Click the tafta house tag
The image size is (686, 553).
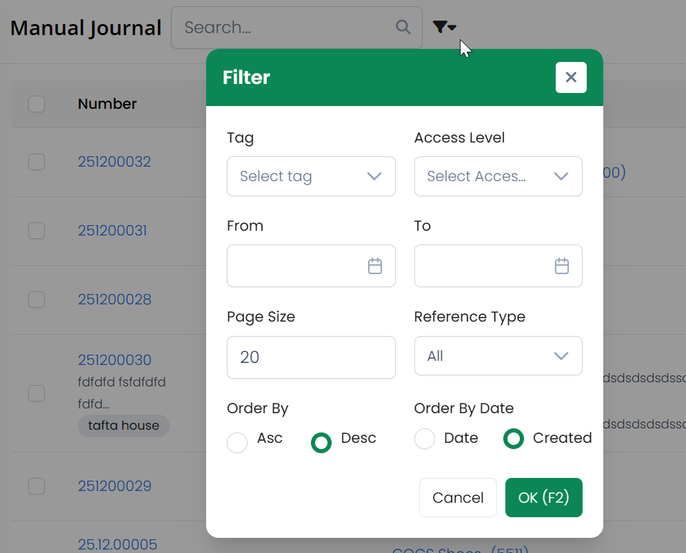click(123, 426)
